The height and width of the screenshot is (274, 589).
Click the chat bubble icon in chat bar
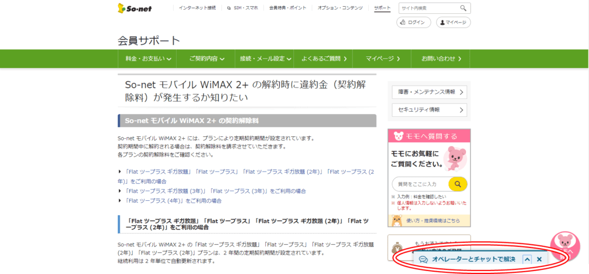click(424, 260)
